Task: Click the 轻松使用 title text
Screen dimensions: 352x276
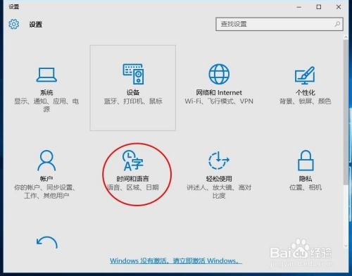Action: 219,179
